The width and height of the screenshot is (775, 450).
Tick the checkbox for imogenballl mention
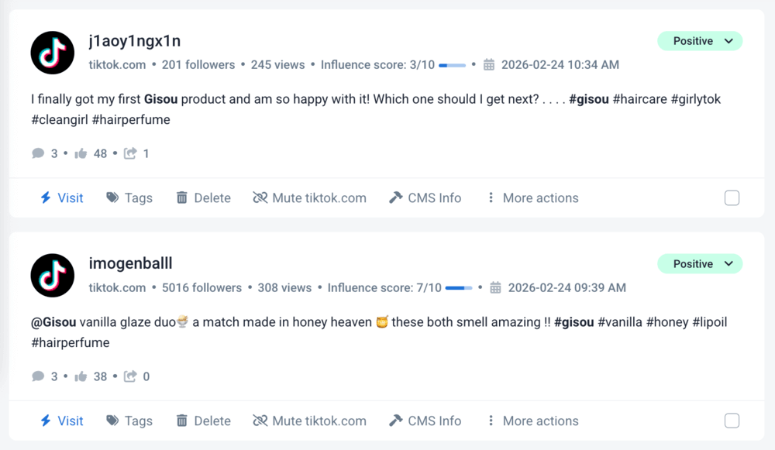pyautogui.click(x=732, y=421)
